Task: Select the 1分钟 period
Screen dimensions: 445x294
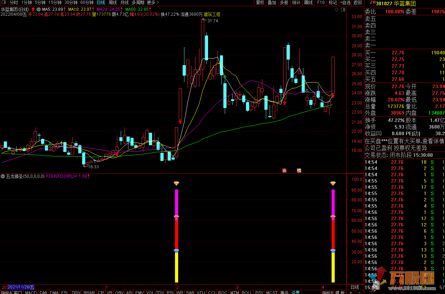Action: click(26, 2)
